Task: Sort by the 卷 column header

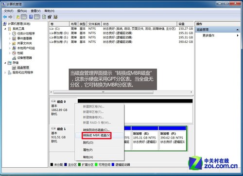Action: (x=59, y=24)
